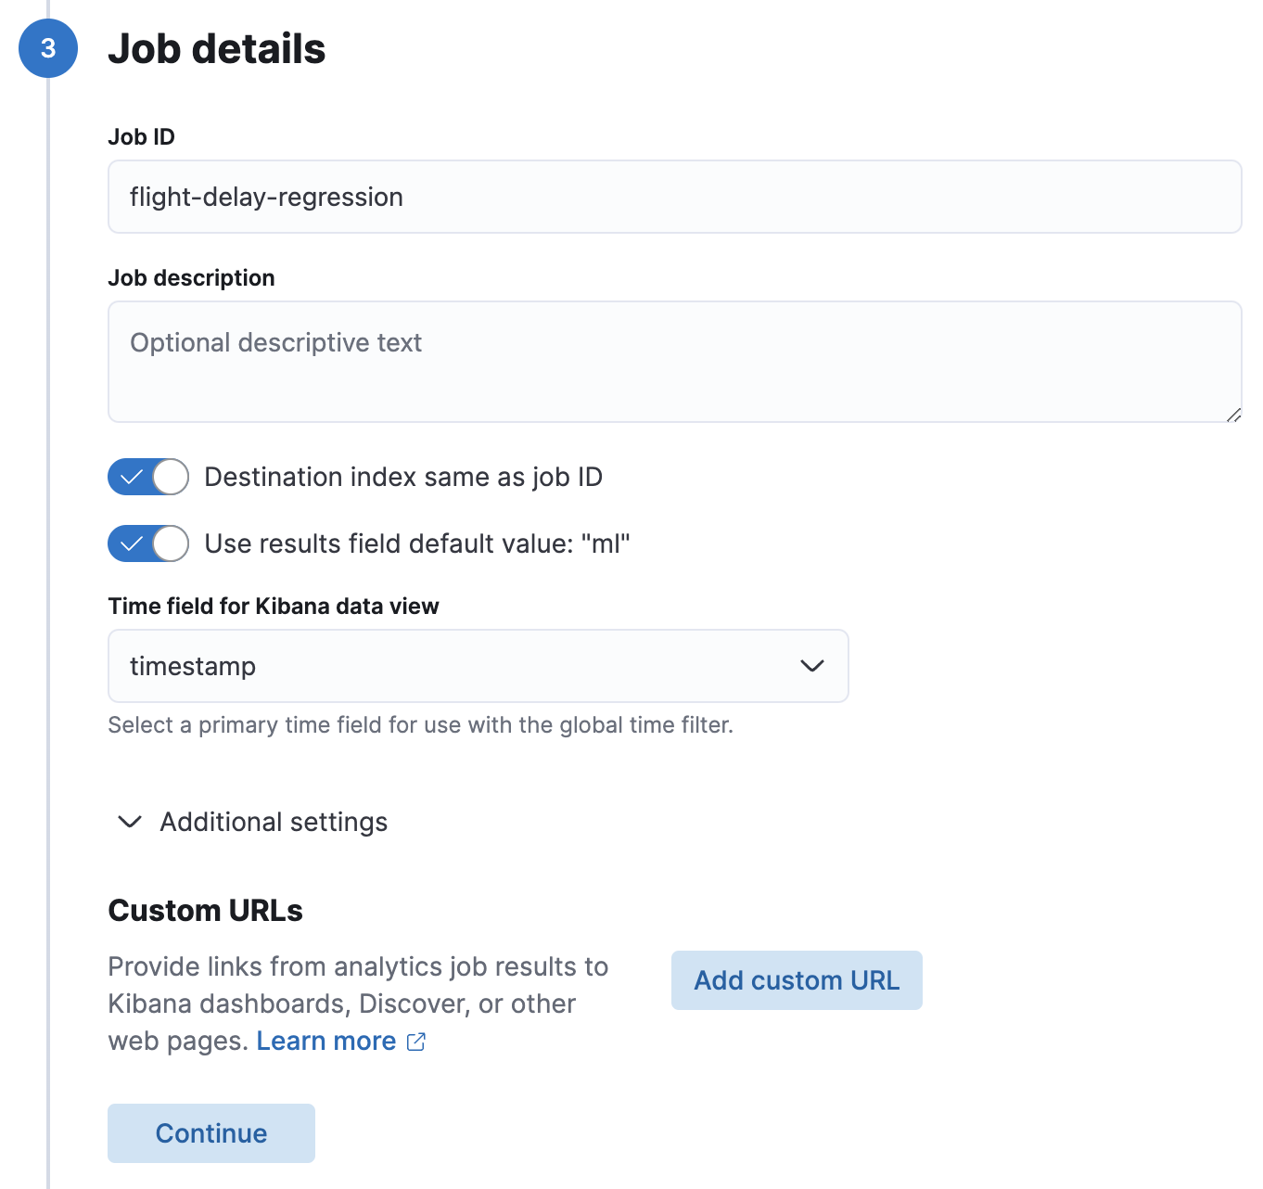Viewport: 1263px width, 1189px height.
Task: Open the Learn more link
Action: pyautogui.click(x=325, y=1041)
